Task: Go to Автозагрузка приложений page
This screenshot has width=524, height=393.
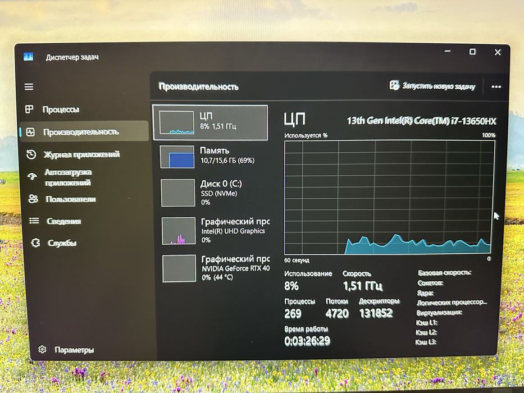Action: (x=68, y=177)
